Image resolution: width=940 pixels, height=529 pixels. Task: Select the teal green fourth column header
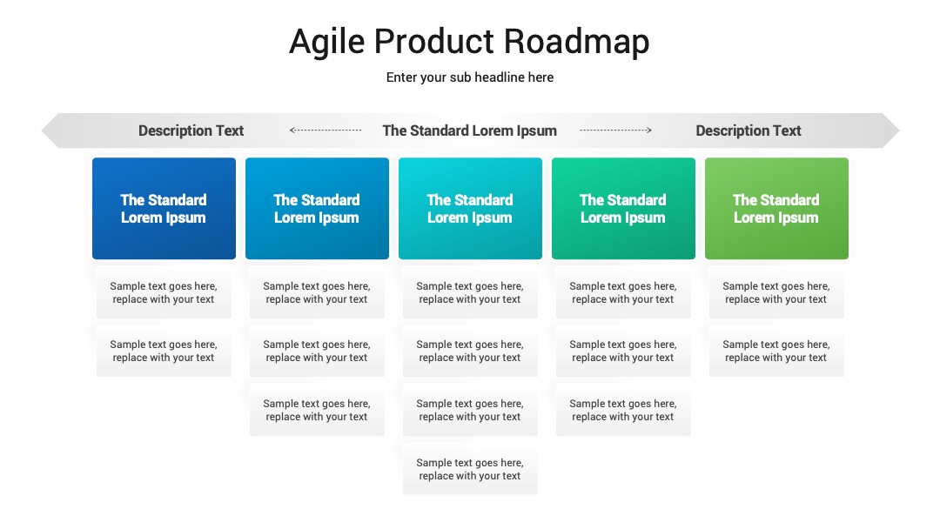click(623, 209)
